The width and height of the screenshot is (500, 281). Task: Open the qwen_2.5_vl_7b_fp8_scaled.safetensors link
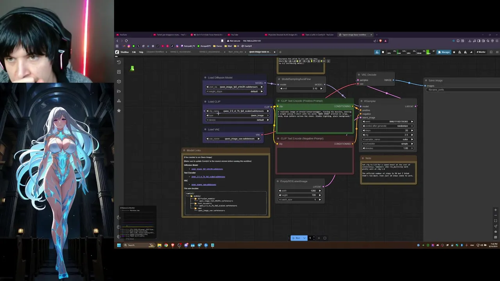[x=208, y=177]
